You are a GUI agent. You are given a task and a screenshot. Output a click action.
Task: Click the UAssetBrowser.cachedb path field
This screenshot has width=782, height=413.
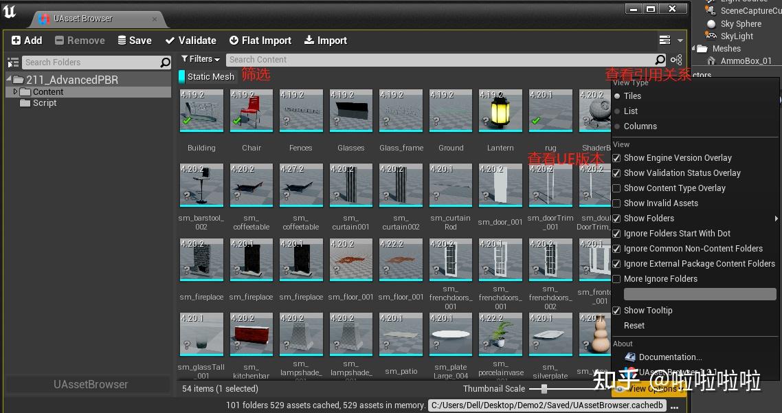(x=547, y=405)
